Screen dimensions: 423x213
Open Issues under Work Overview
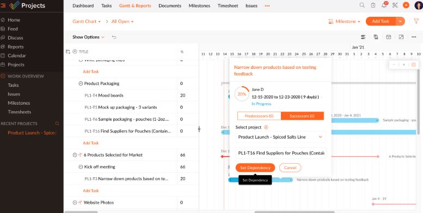[x=14, y=94]
